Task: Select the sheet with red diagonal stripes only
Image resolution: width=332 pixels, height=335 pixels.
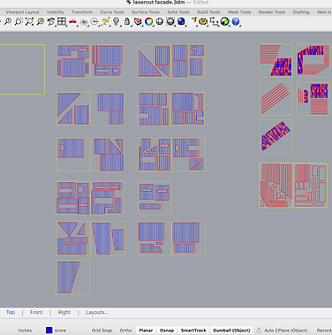Action: point(275,98)
